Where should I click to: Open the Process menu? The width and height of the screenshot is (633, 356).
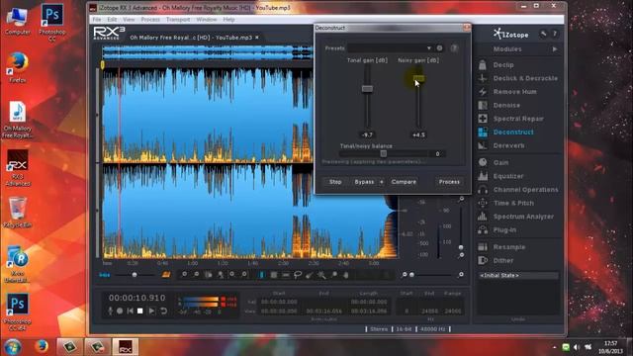150,20
